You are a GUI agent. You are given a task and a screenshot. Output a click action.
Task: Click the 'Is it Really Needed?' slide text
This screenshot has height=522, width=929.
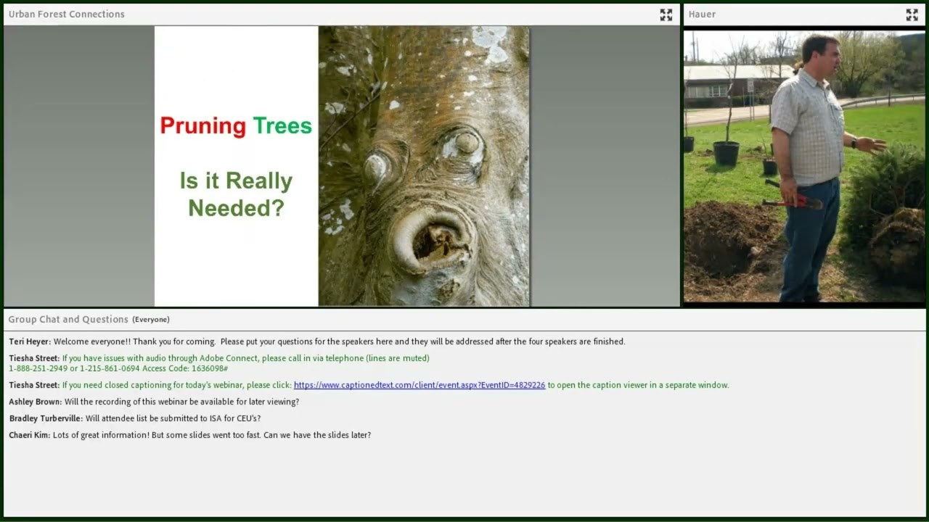236,194
